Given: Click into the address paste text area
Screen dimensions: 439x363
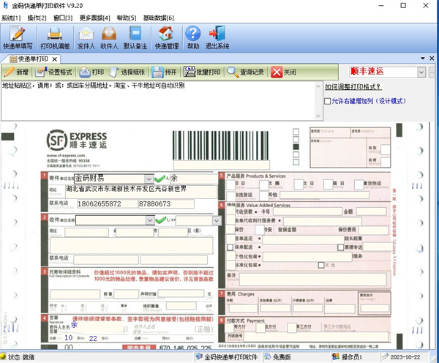Looking at the screenshot, I should (x=159, y=101).
